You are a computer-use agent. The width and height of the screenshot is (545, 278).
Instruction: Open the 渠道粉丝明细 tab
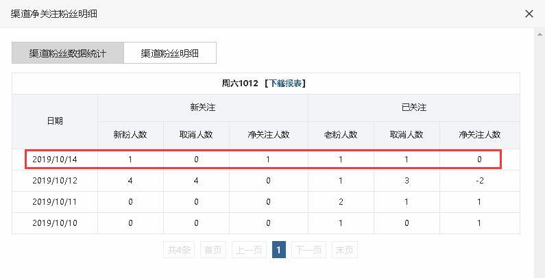coord(169,53)
